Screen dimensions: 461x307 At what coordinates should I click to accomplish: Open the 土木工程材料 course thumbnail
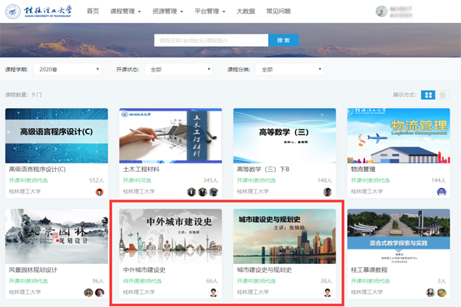pyautogui.click(x=170, y=136)
